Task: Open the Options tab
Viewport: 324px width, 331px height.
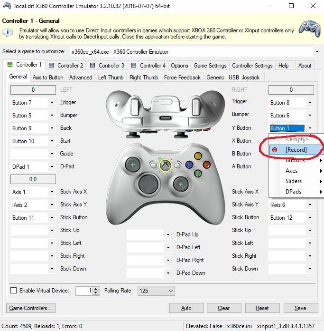Action: 179,66
